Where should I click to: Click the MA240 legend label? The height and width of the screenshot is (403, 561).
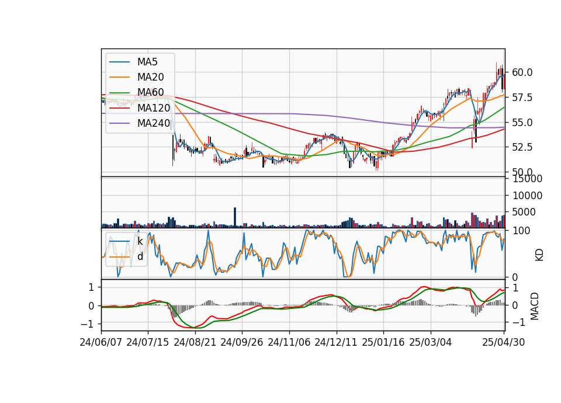[154, 123]
